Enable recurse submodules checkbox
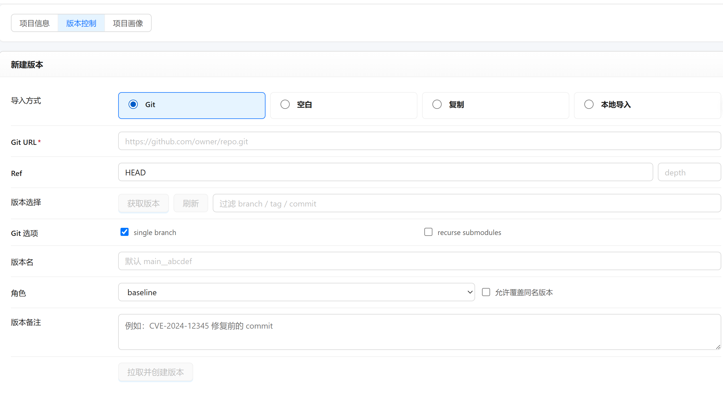 [428, 232]
